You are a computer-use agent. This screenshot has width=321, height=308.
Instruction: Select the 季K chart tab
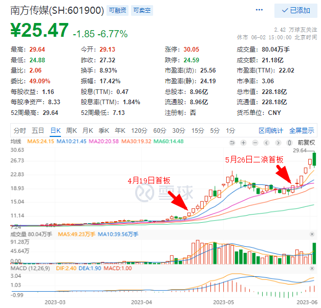click(x=104, y=131)
